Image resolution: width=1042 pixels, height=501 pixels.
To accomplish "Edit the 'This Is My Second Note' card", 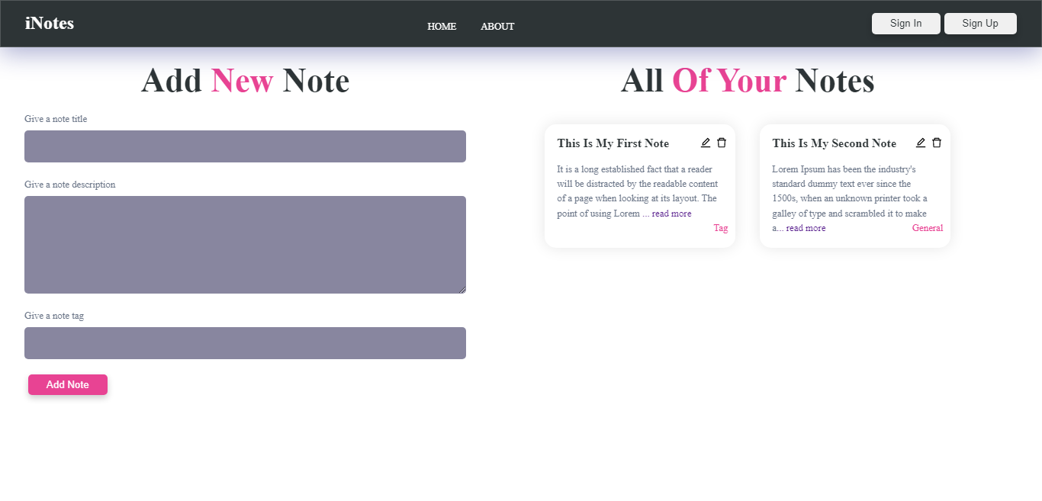I will click(921, 143).
